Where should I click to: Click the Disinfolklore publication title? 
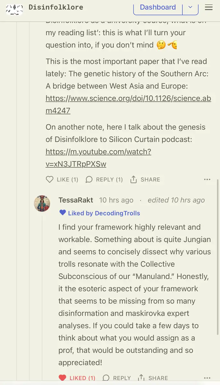[x=56, y=7]
